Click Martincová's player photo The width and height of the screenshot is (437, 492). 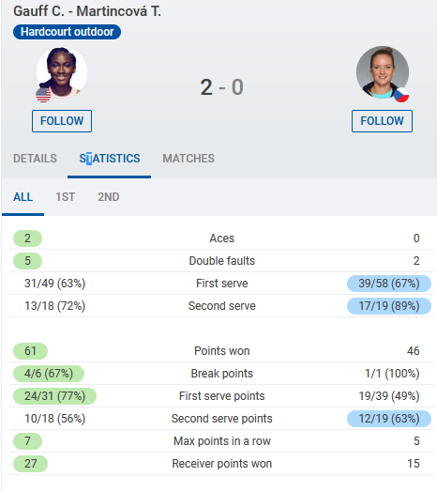pyautogui.click(x=383, y=72)
